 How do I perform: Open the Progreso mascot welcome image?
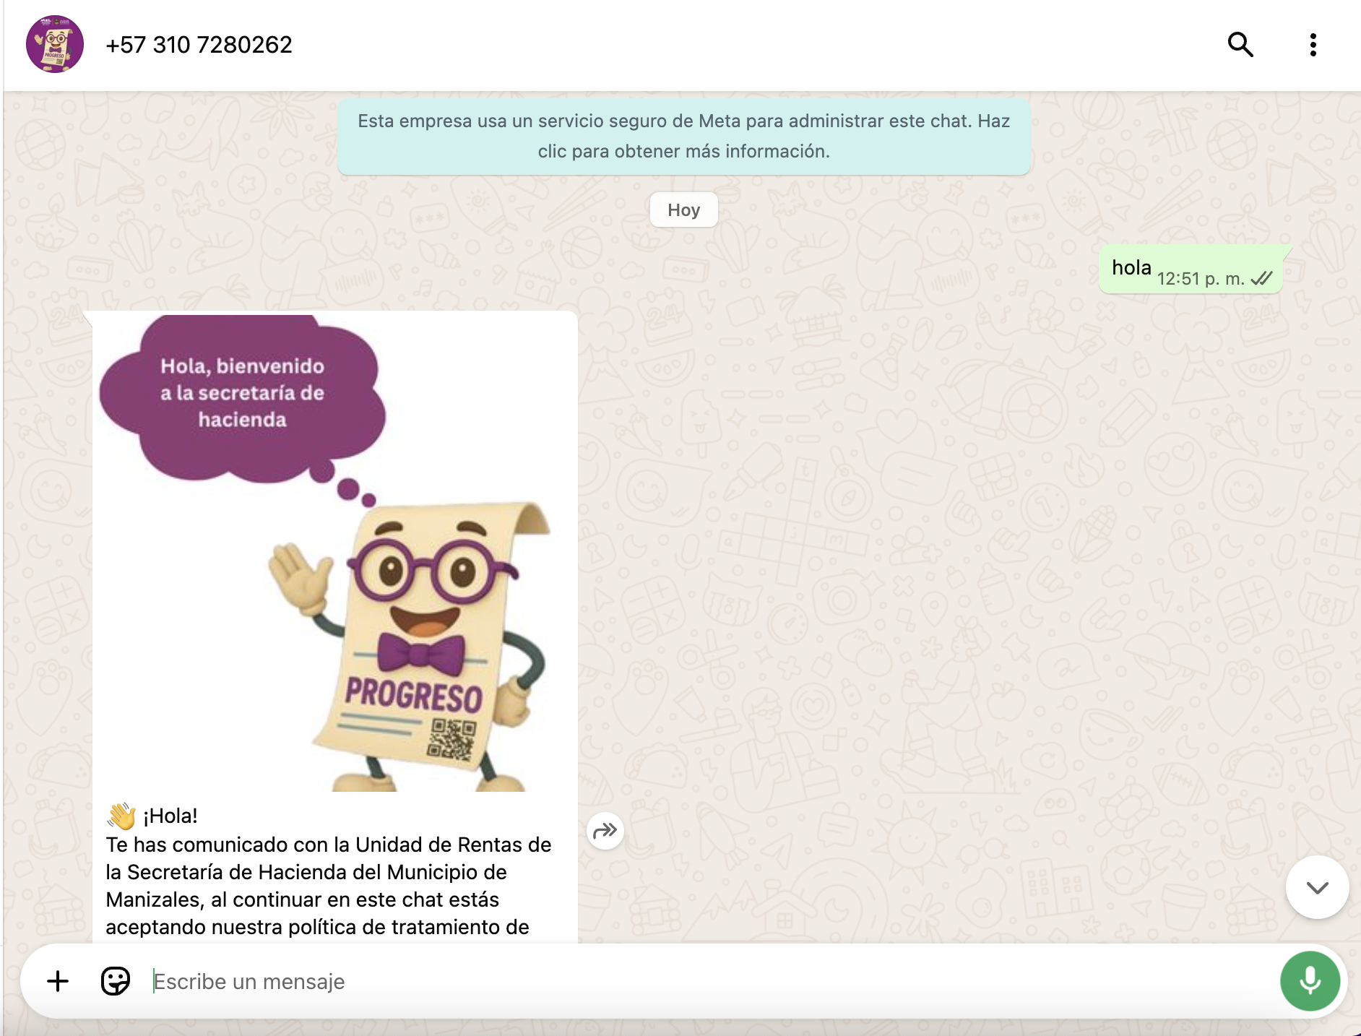[x=335, y=553]
